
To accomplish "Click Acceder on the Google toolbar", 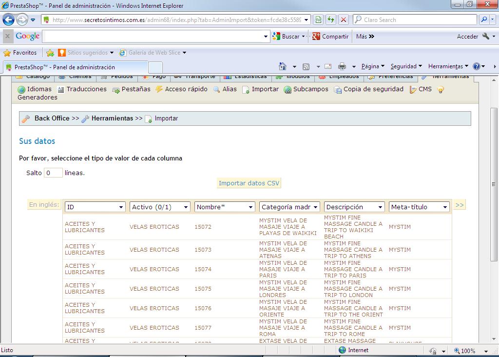I will [x=467, y=36].
